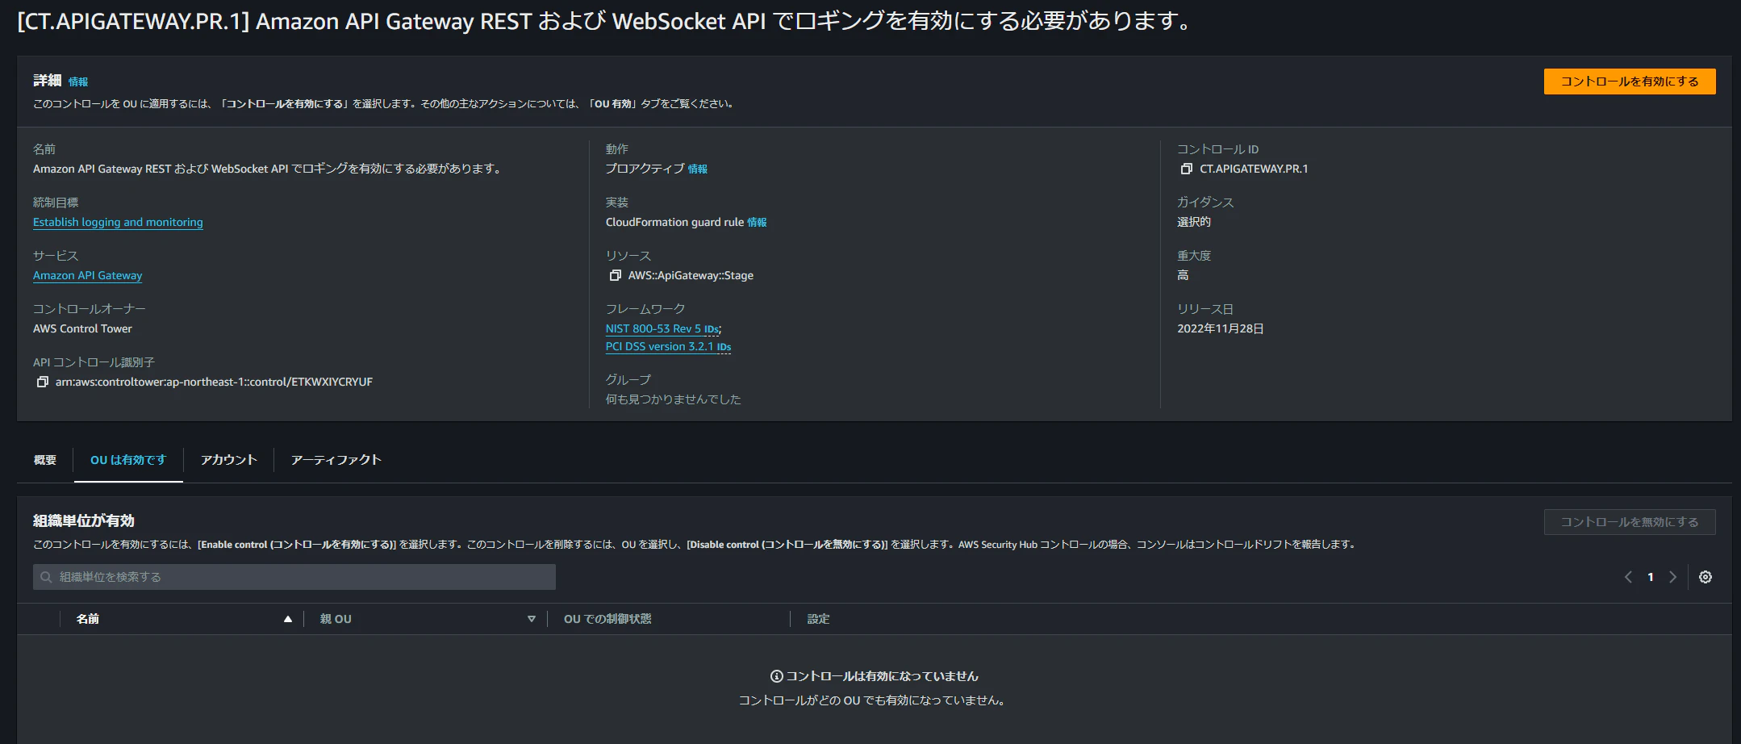Click the AWS Control Tower owner text
1741x744 pixels.
[x=82, y=328]
